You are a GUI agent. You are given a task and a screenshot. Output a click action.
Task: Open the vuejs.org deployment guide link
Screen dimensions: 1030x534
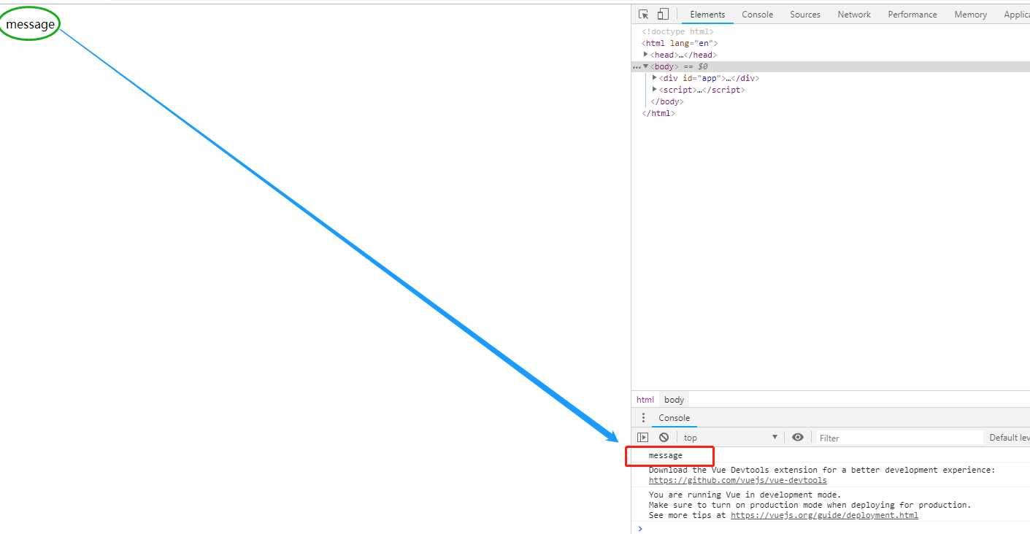pyautogui.click(x=824, y=515)
